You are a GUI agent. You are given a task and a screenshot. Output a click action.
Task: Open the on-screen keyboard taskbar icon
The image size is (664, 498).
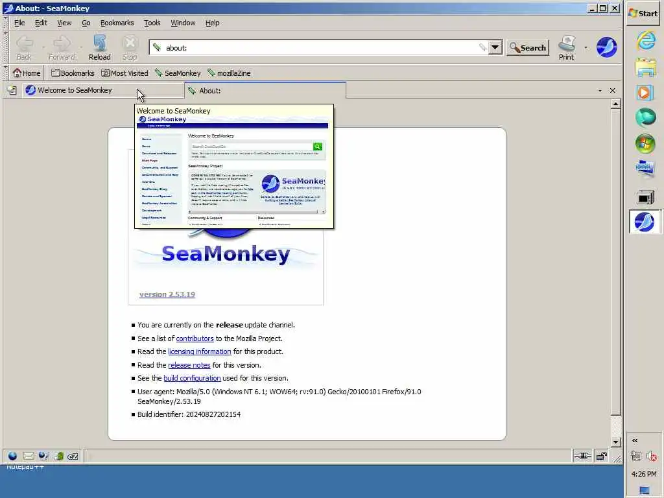tap(645, 169)
